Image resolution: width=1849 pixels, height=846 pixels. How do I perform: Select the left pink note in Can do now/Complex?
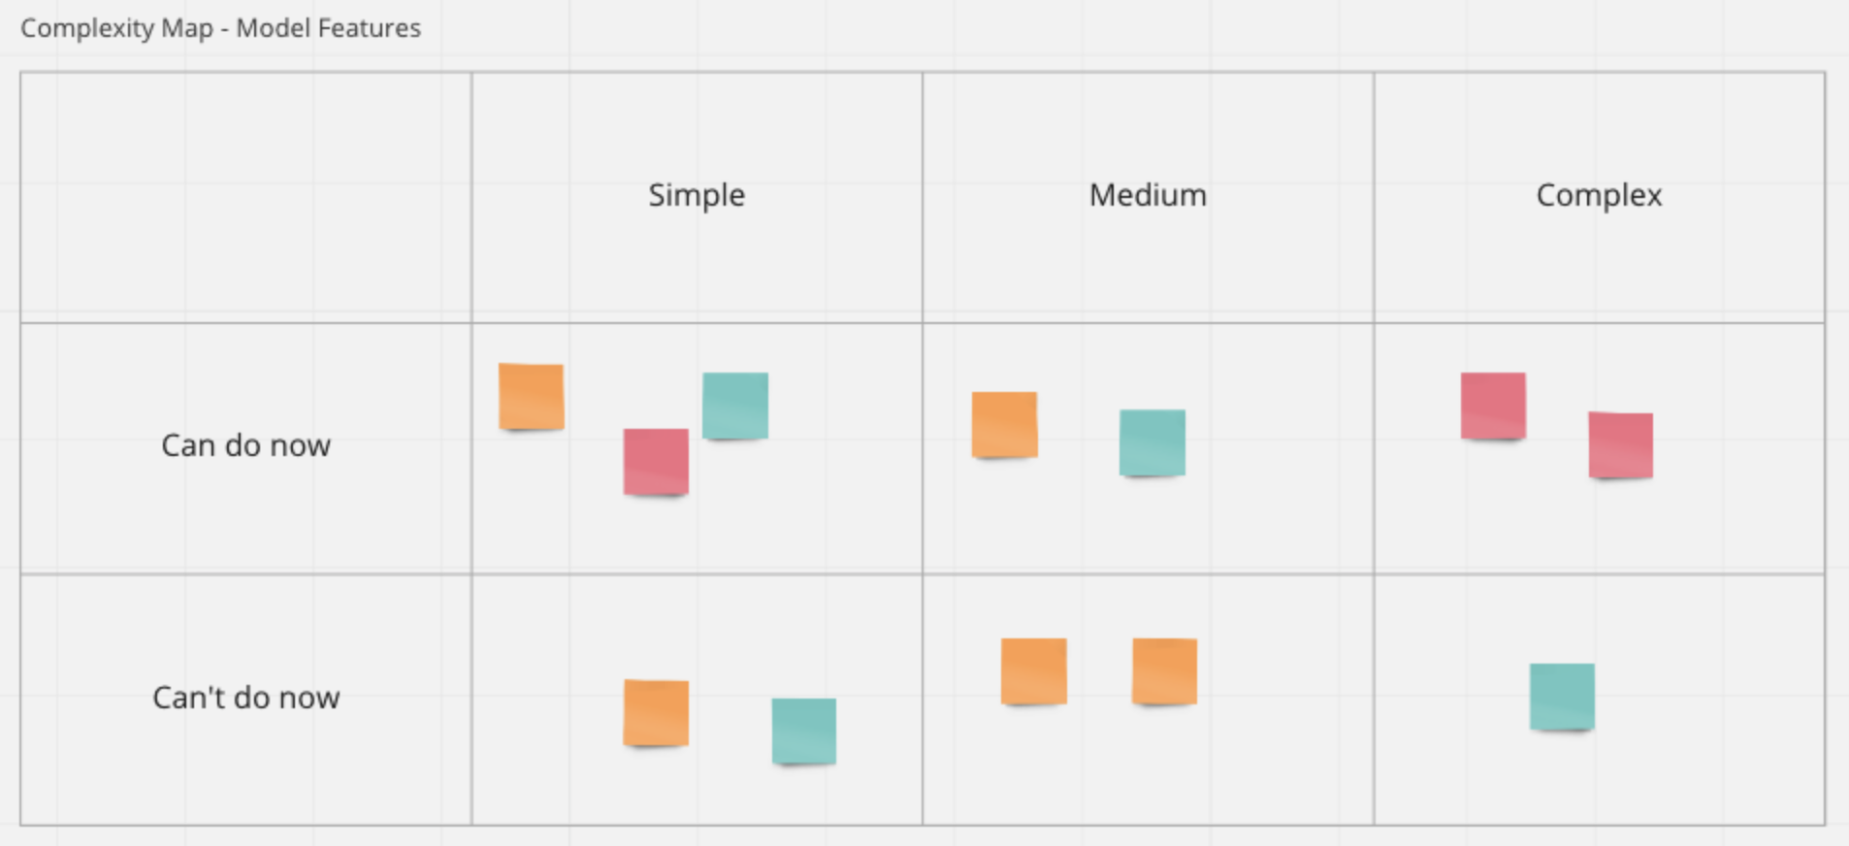pos(1493,406)
